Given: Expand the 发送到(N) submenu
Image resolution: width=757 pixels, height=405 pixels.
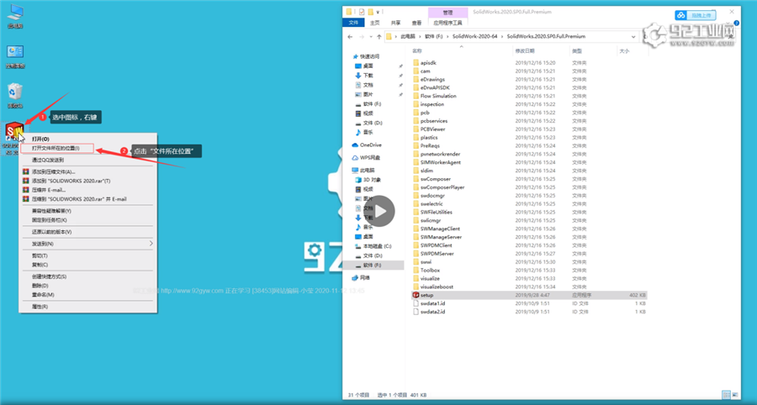Looking at the screenshot, I should (x=87, y=244).
